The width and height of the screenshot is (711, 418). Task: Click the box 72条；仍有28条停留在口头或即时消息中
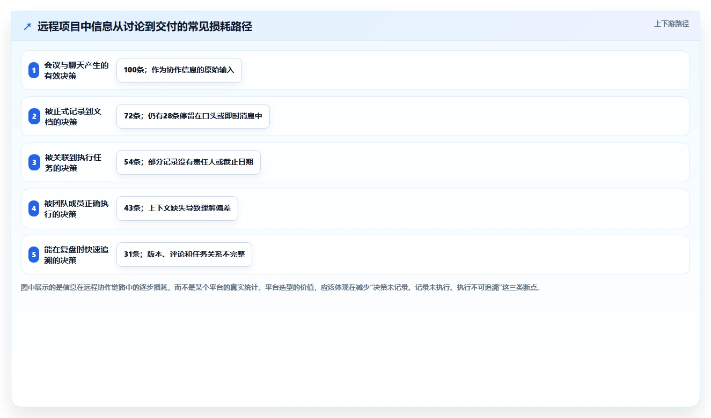(x=193, y=116)
